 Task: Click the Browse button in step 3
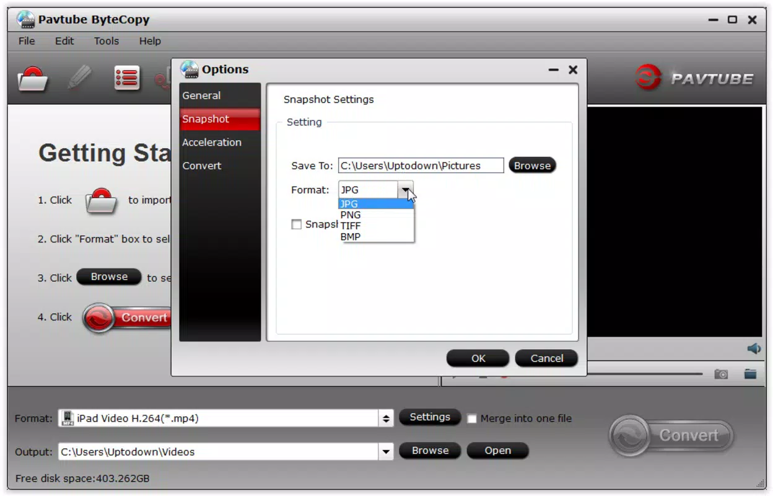click(109, 277)
